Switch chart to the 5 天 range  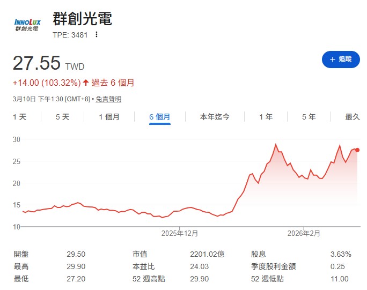(x=62, y=117)
